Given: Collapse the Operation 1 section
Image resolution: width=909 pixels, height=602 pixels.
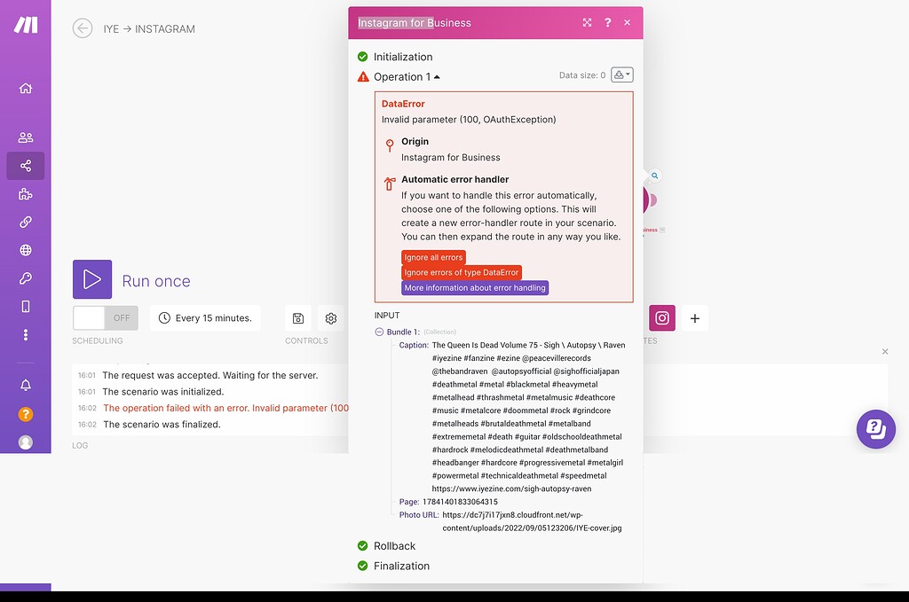Looking at the screenshot, I should click(407, 76).
